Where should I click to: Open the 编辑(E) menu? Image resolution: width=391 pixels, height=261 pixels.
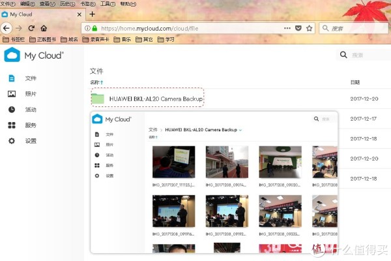pyautogui.click(x=27, y=4)
